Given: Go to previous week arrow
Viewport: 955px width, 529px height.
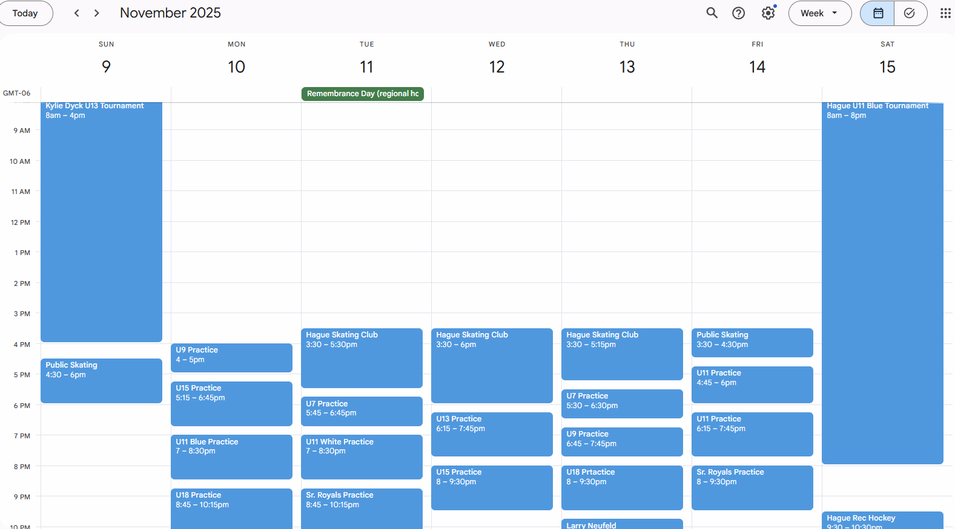Looking at the screenshot, I should [77, 13].
